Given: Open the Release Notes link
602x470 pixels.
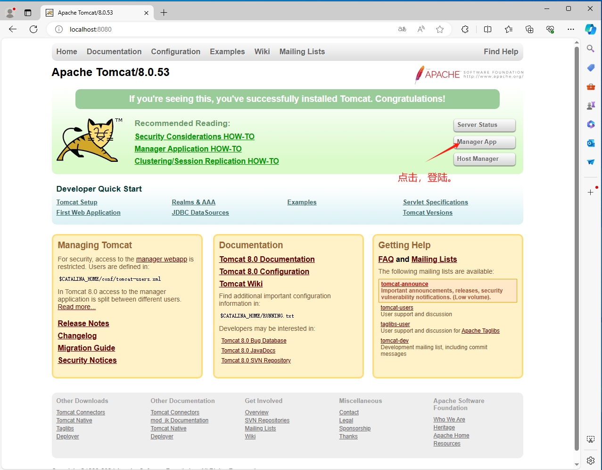Looking at the screenshot, I should tap(83, 323).
